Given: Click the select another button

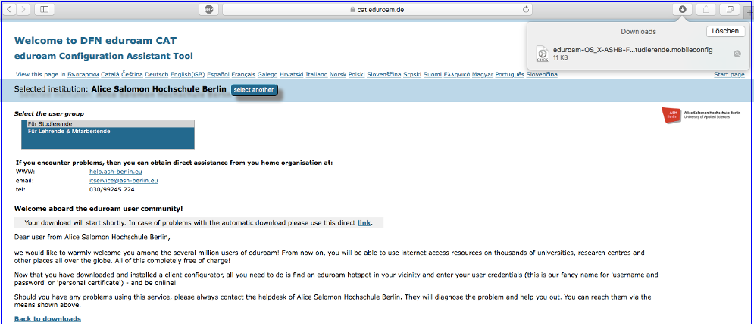Looking at the screenshot, I should (253, 90).
